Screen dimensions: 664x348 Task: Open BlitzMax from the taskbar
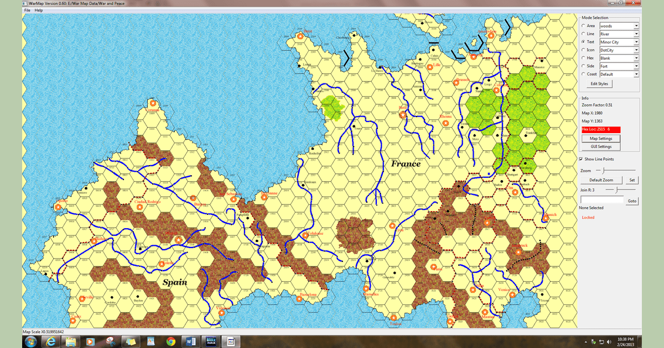coord(211,341)
